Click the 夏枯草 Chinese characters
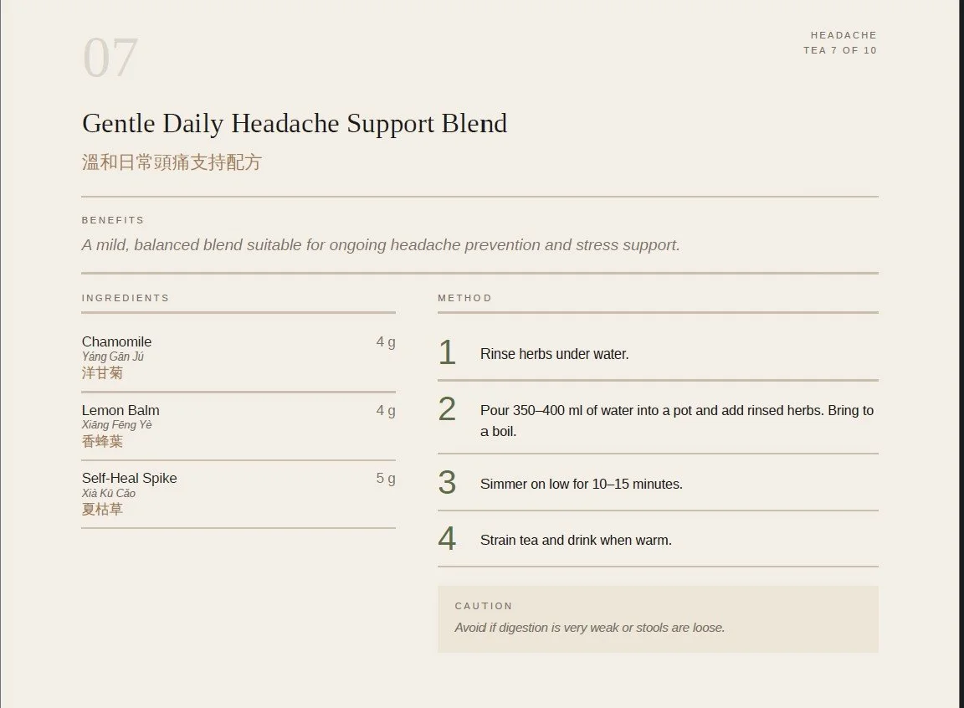964x708 pixels. pos(103,509)
